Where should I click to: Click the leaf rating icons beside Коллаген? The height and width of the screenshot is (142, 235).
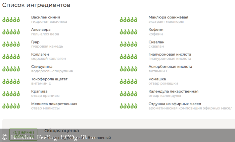(x=11, y=57)
